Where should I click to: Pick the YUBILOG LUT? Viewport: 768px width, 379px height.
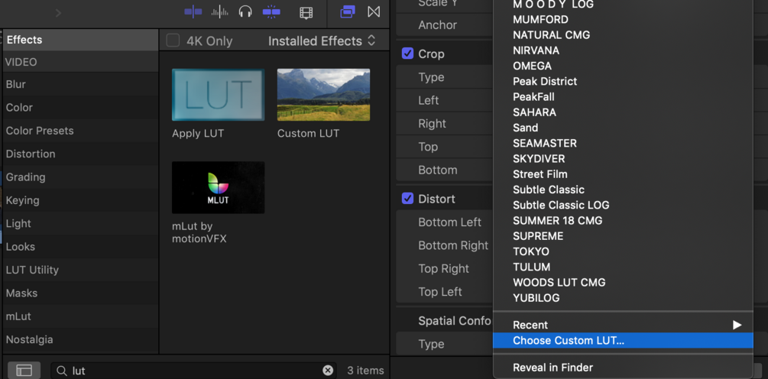[x=536, y=298]
